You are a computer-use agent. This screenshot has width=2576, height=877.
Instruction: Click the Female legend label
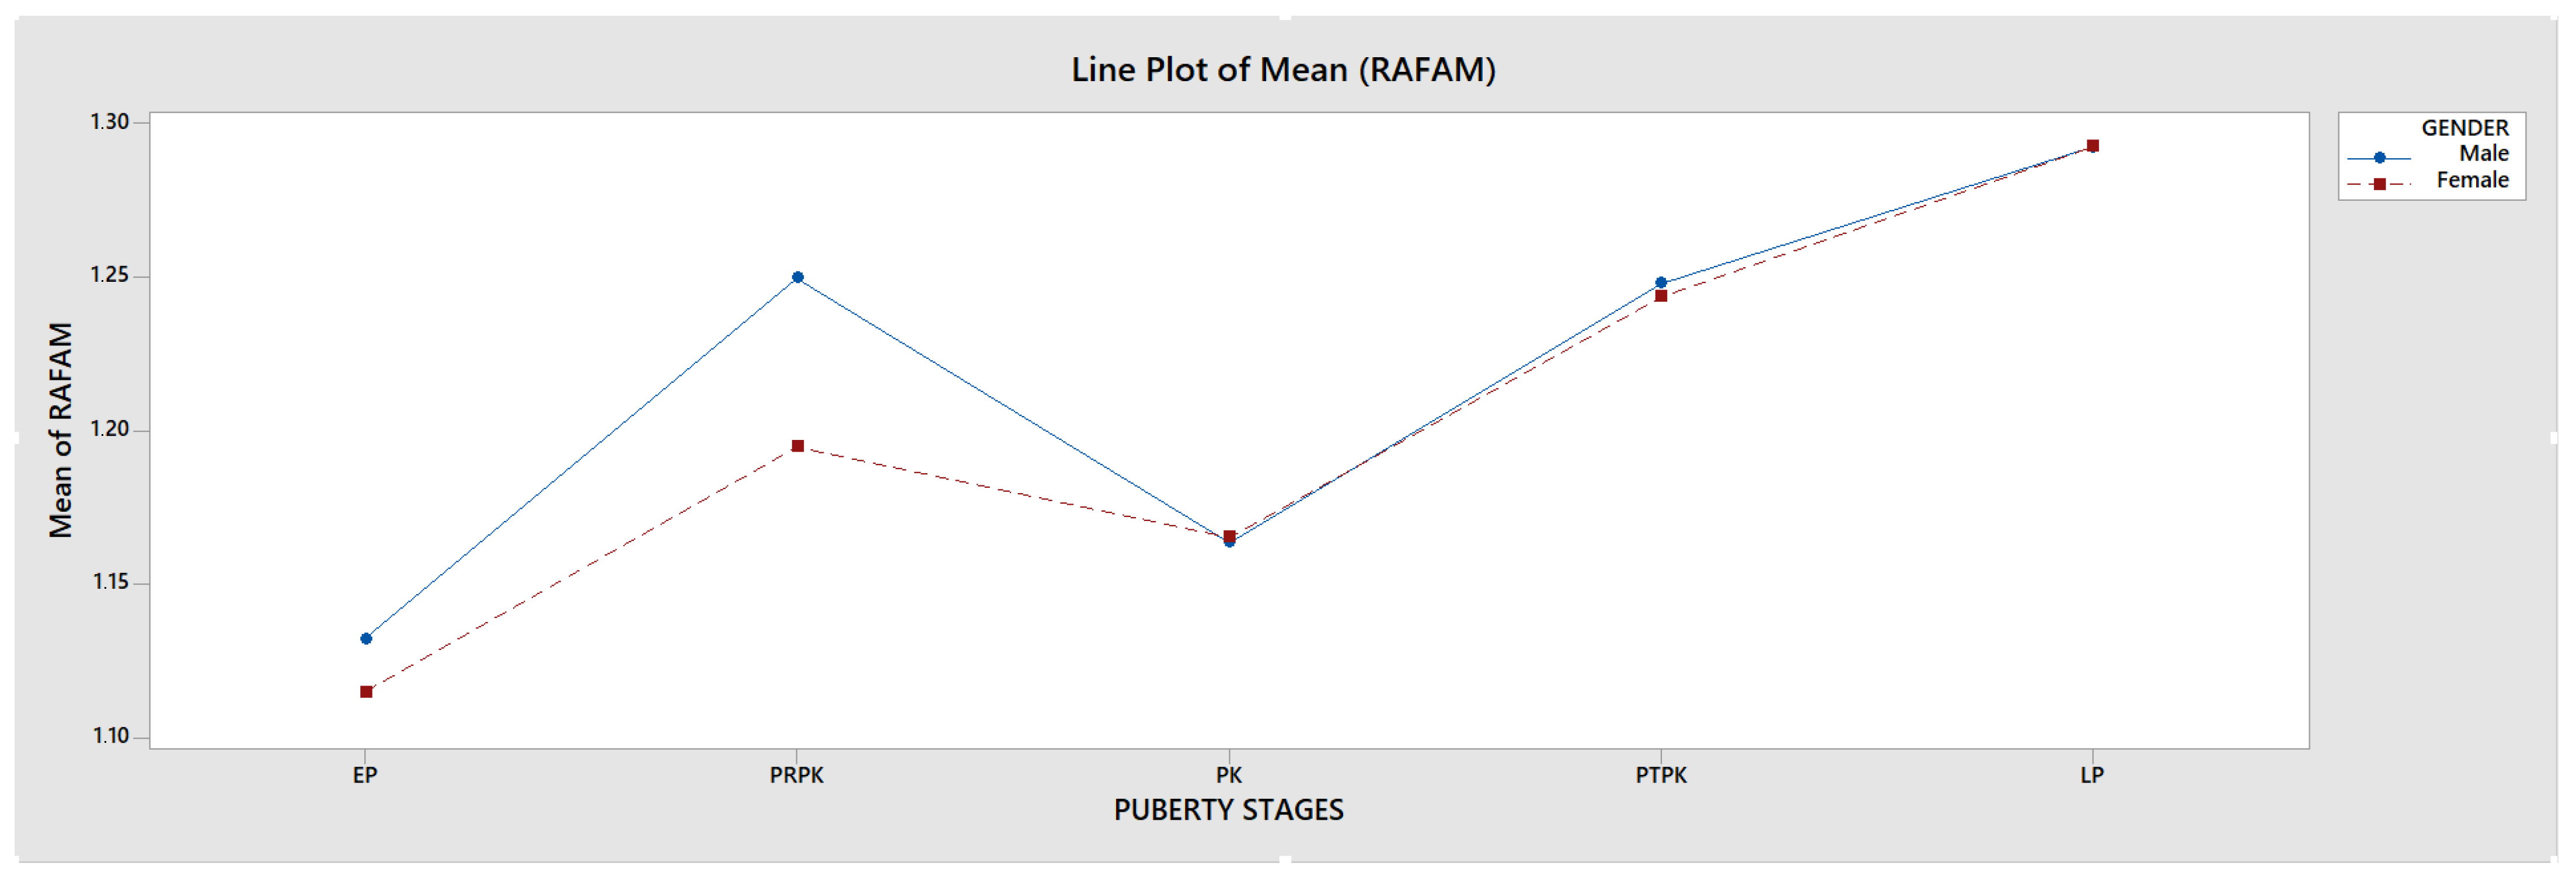point(2472,180)
